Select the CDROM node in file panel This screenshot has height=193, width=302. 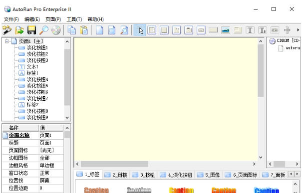pos(285,40)
